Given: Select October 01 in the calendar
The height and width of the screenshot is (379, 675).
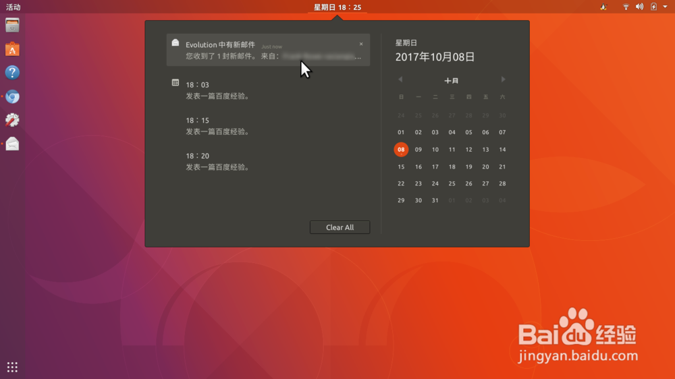Looking at the screenshot, I should tap(401, 132).
